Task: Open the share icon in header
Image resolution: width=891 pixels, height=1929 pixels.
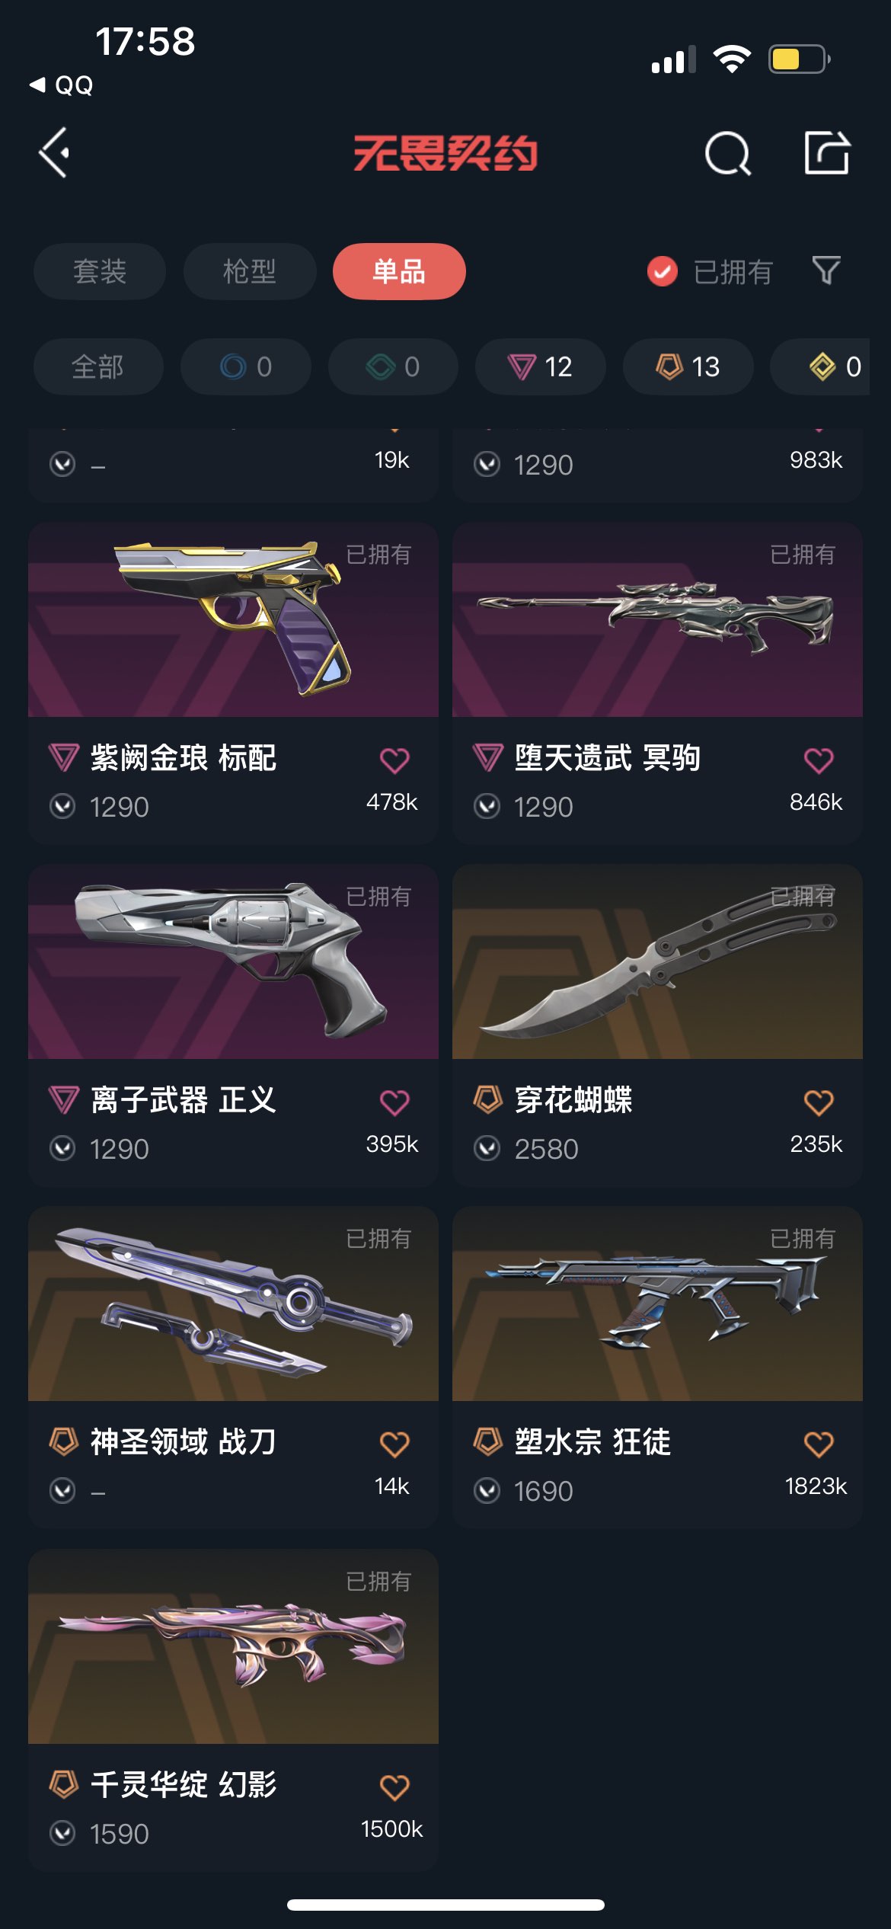Action: (x=827, y=152)
